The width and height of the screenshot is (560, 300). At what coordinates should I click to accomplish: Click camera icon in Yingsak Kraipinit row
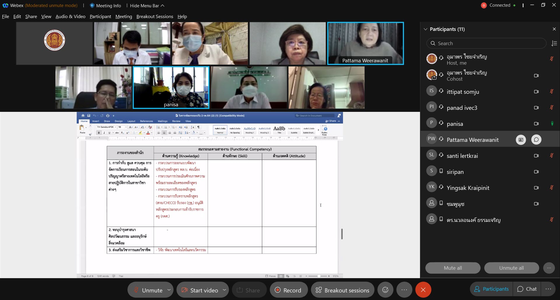(536, 188)
